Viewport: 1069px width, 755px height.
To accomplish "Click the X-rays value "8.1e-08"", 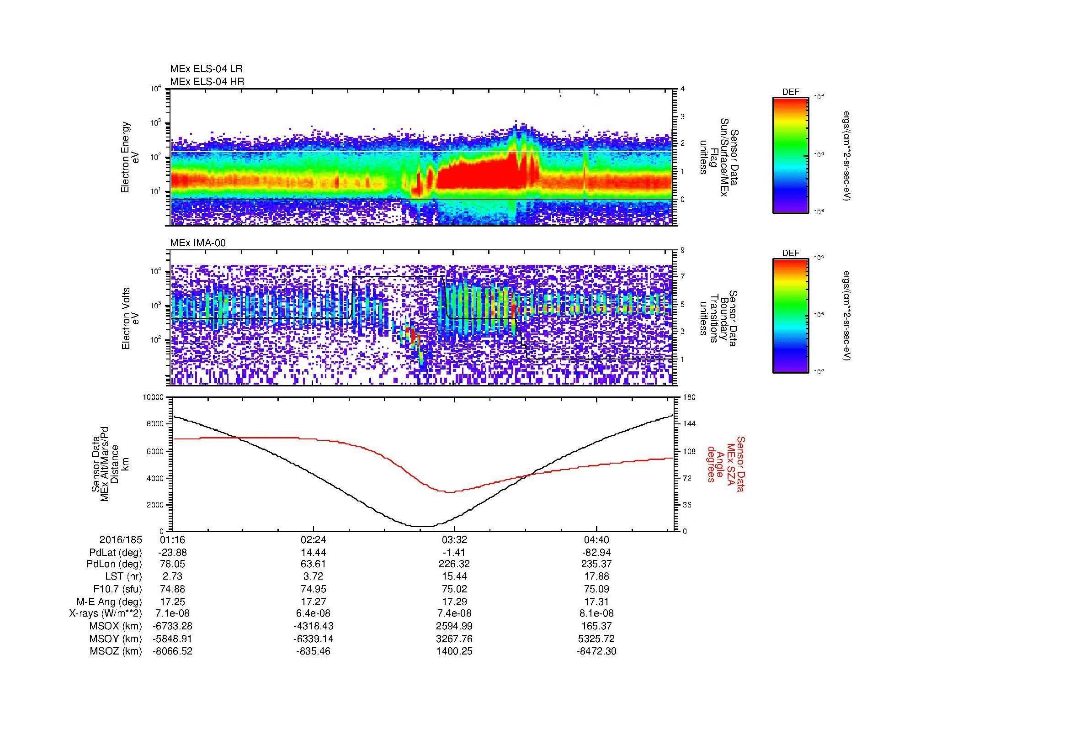I will click(596, 613).
